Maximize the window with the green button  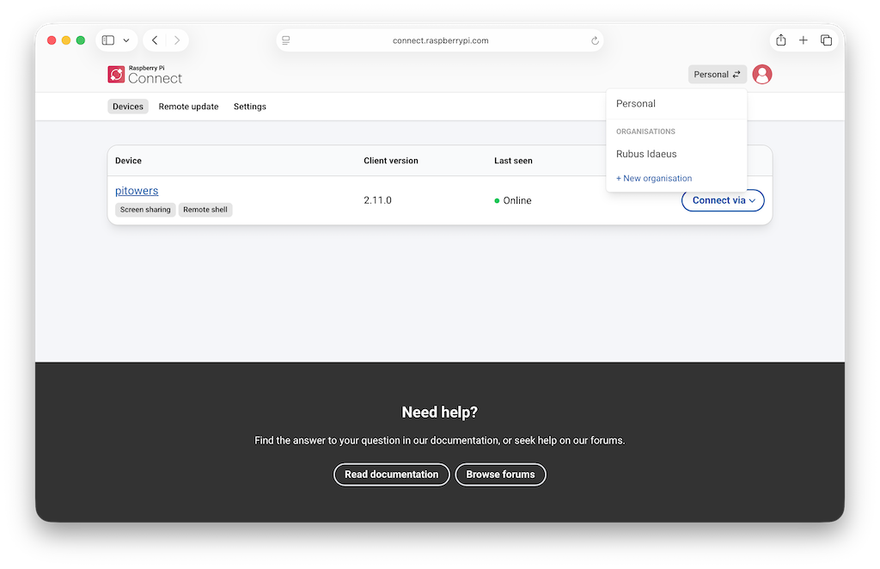pyautogui.click(x=81, y=40)
